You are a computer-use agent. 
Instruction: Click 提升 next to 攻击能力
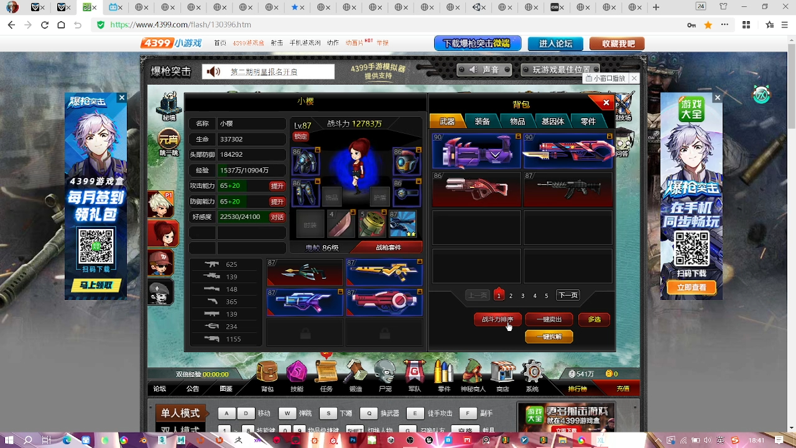pos(277,186)
